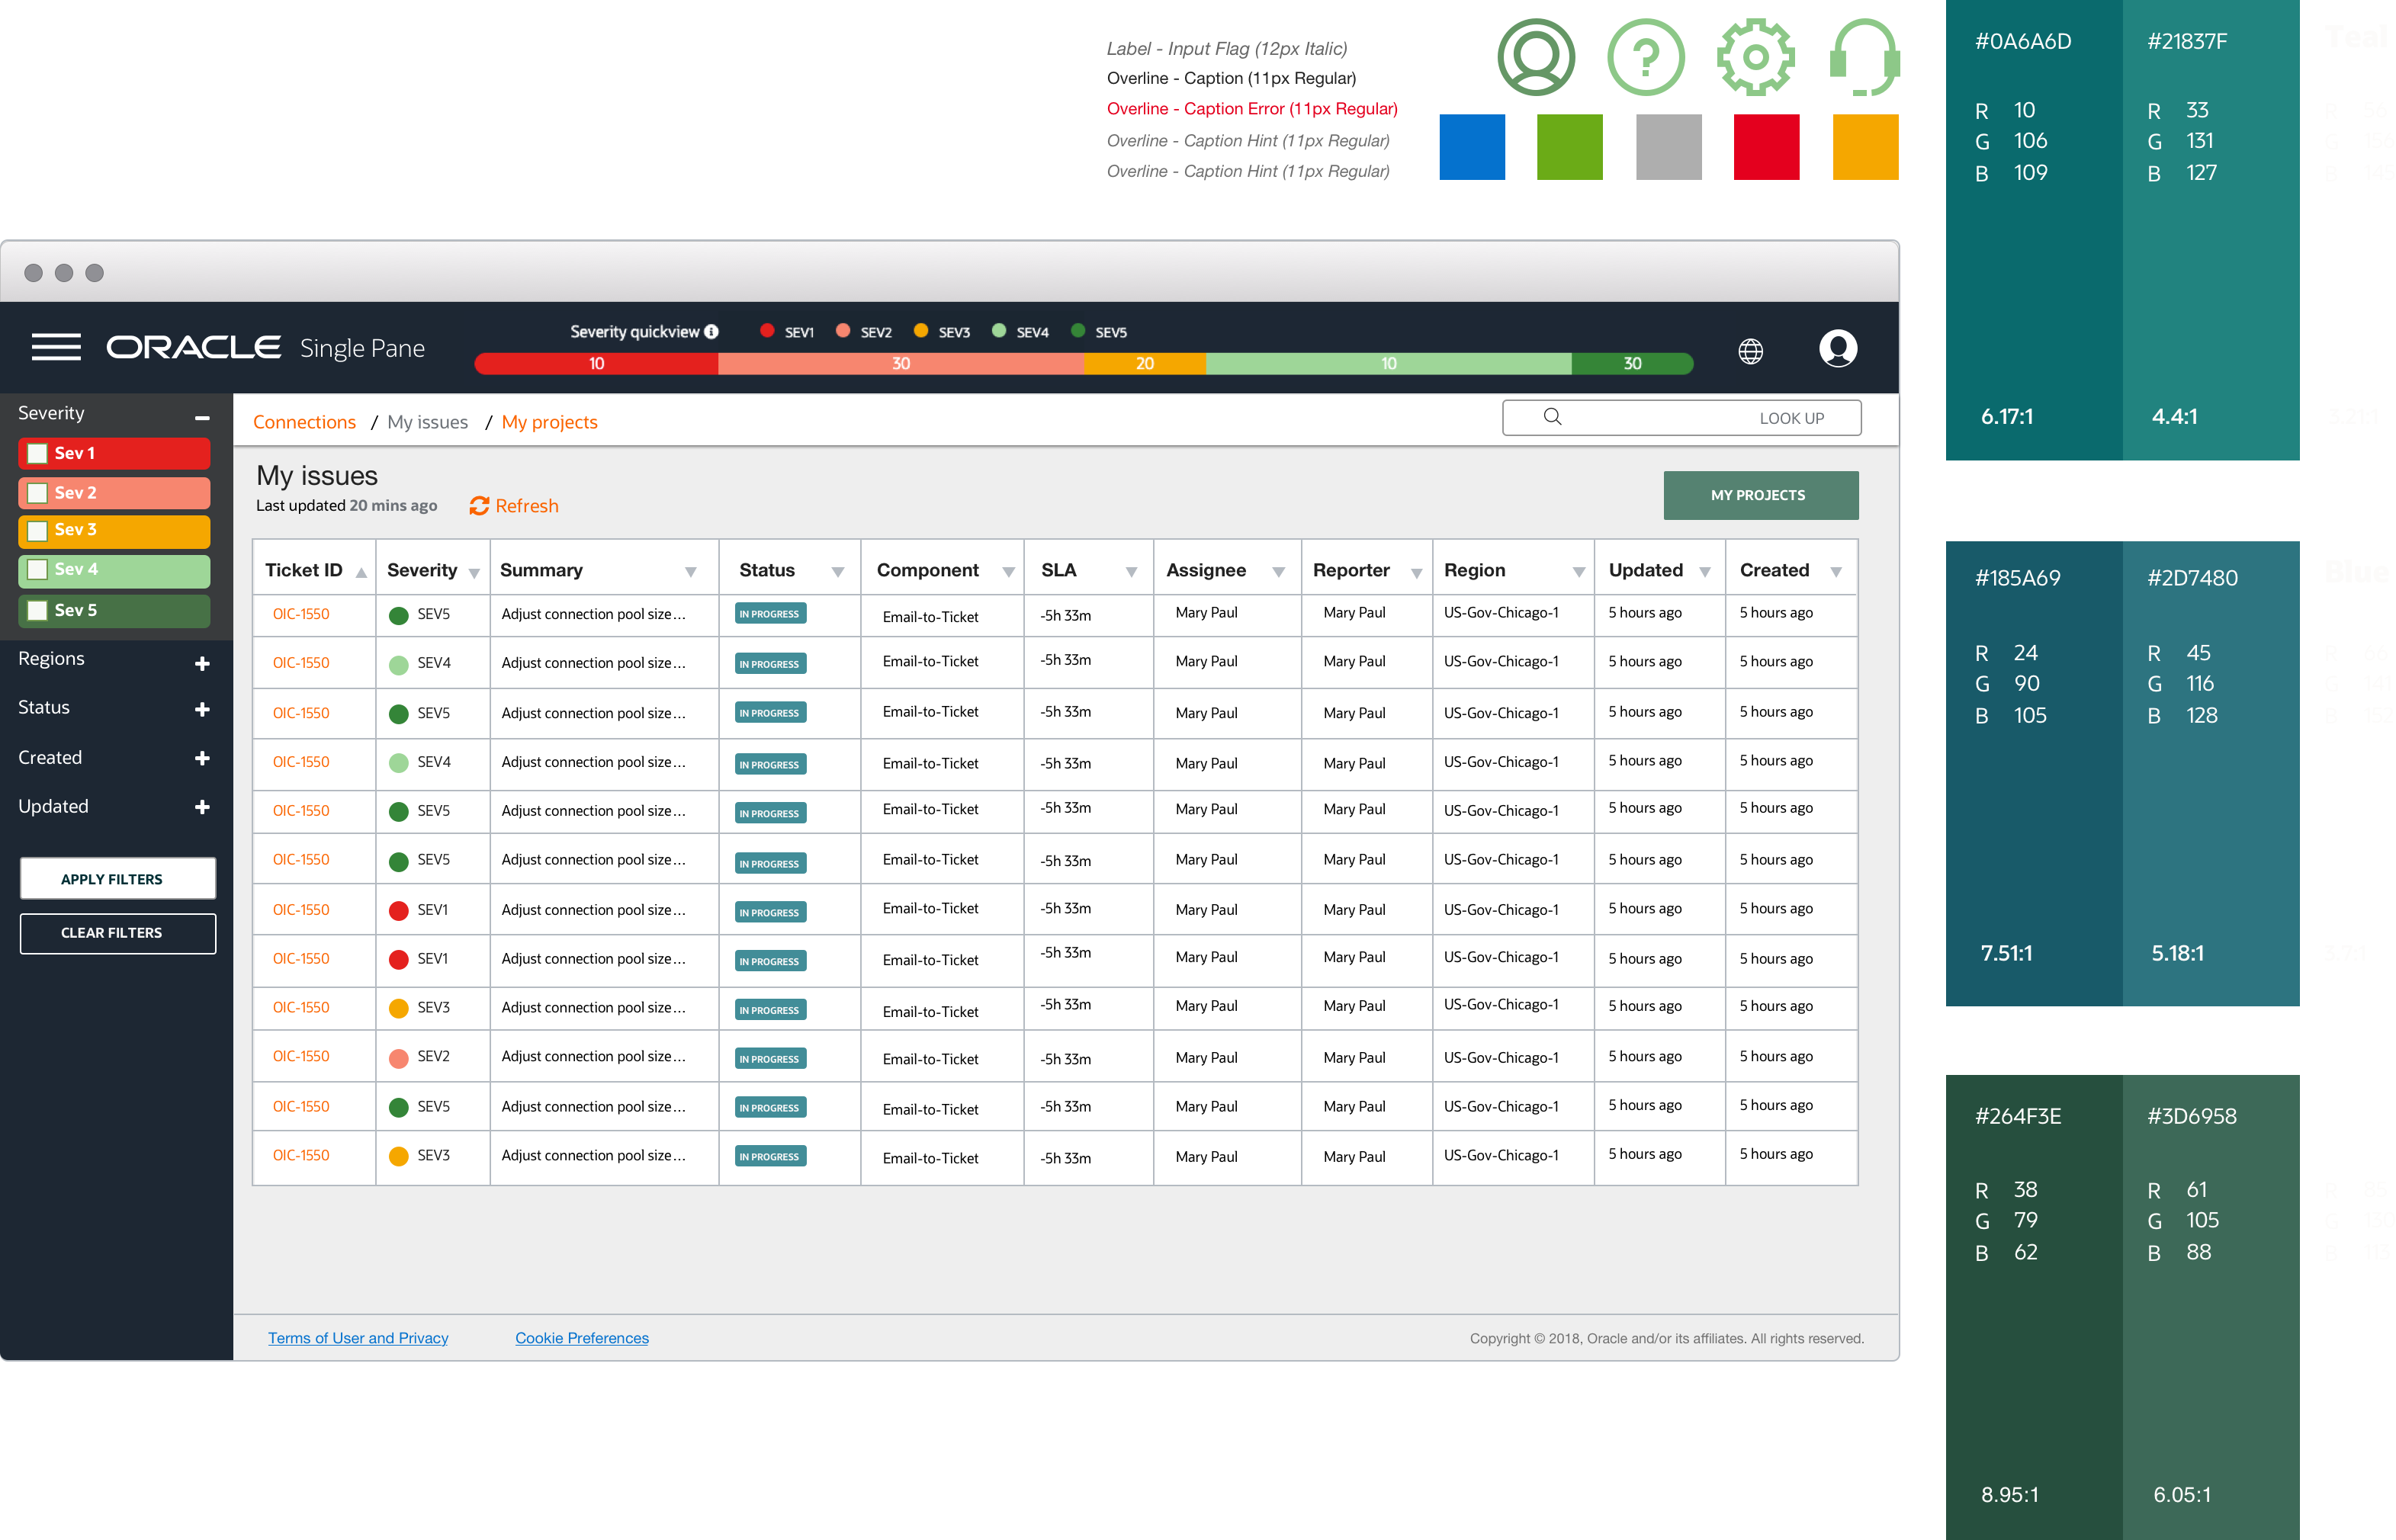
Task: Go to My projects breadcrumb
Action: (549, 422)
